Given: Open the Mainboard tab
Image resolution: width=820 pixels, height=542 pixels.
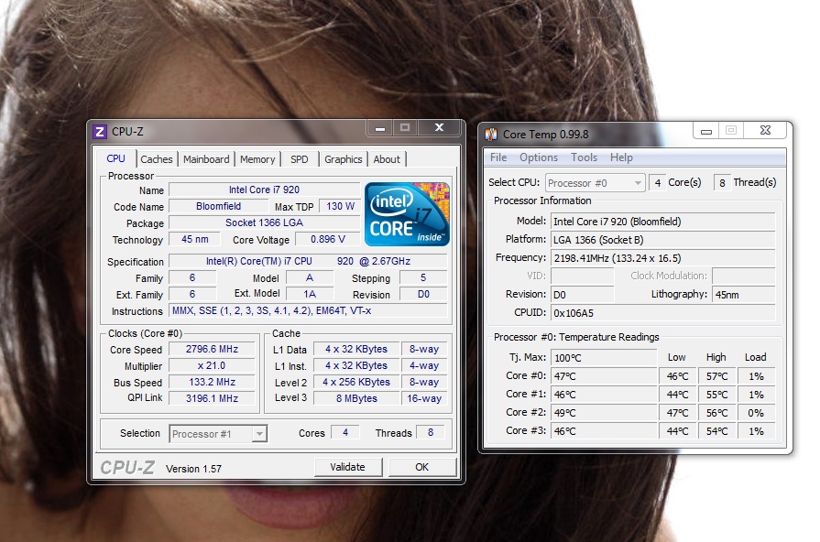Looking at the screenshot, I should click(x=206, y=159).
